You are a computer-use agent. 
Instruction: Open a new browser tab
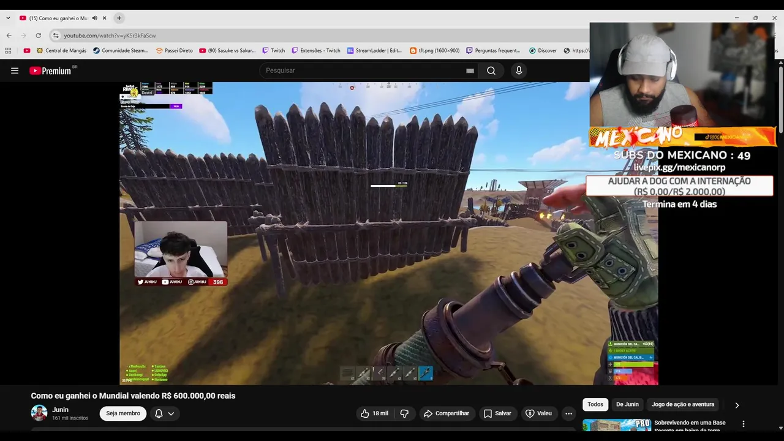pyautogui.click(x=119, y=18)
